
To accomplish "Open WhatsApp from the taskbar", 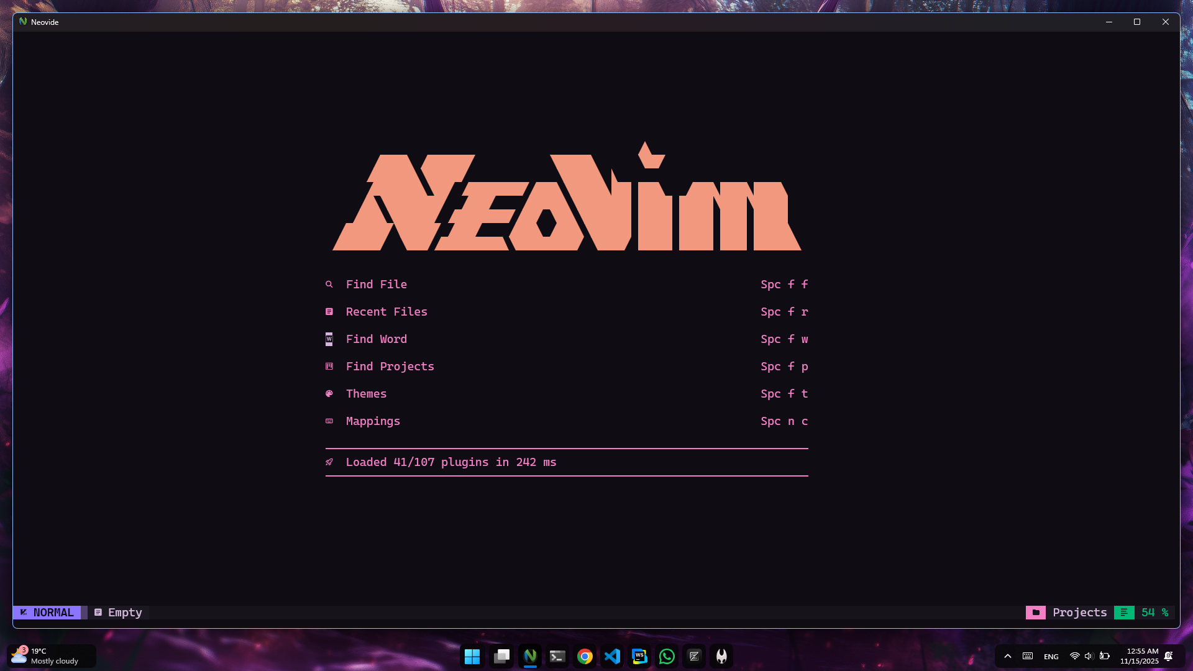I will [666, 656].
